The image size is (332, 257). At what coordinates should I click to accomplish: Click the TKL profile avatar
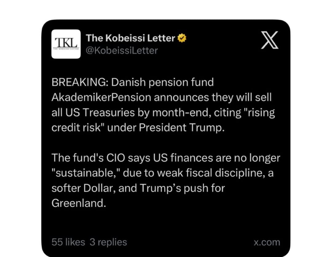click(x=66, y=44)
